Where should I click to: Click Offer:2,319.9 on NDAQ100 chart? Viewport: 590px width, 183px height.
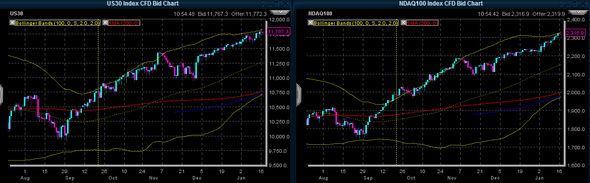tap(548, 14)
